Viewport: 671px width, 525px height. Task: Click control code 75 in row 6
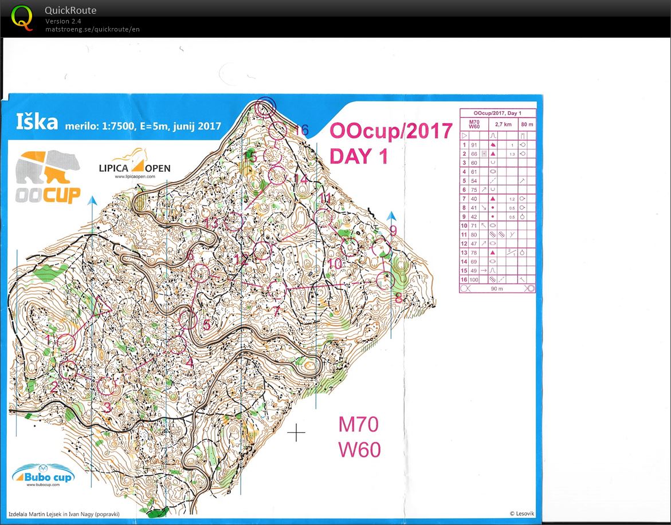[474, 190]
